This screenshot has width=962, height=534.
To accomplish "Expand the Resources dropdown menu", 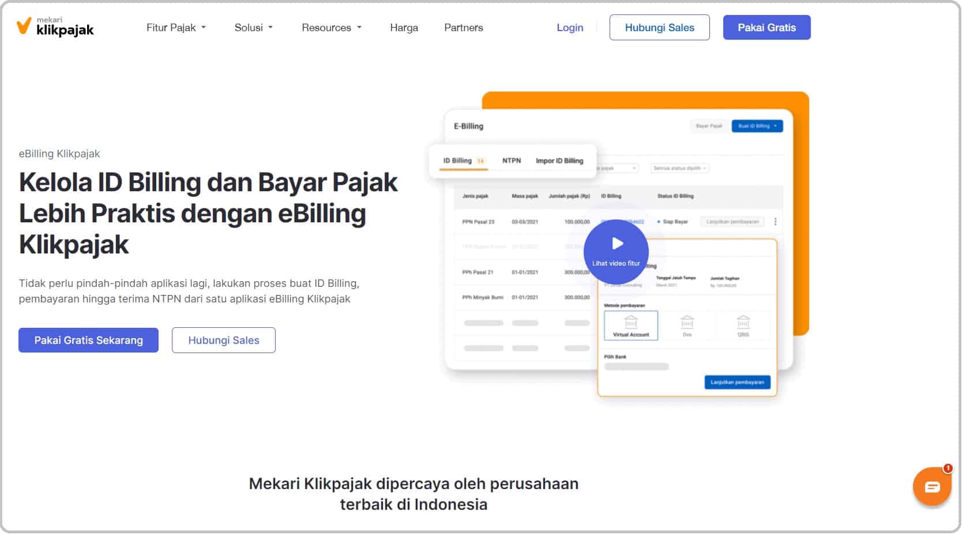I will pyautogui.click(x=332, y=28).
